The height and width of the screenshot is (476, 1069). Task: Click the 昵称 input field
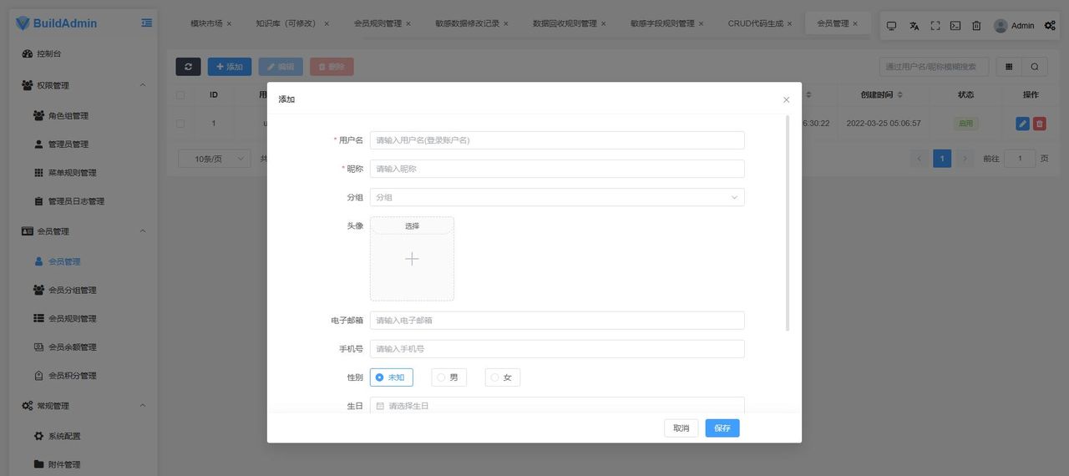557,169
